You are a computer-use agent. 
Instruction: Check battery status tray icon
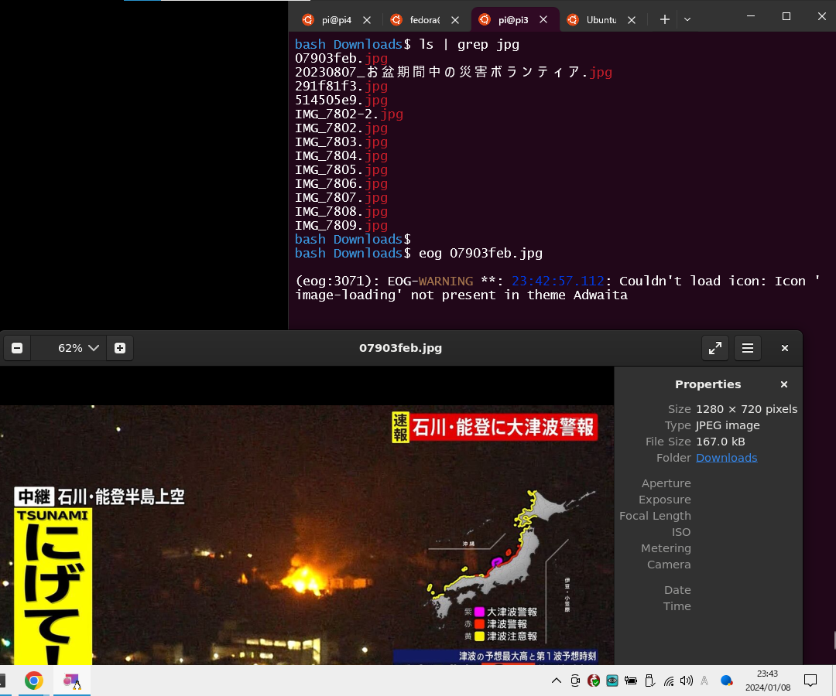(x=631, y=681)
